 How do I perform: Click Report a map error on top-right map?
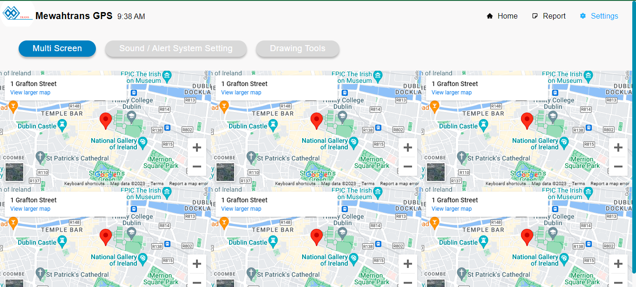click(x=610, y=184)
